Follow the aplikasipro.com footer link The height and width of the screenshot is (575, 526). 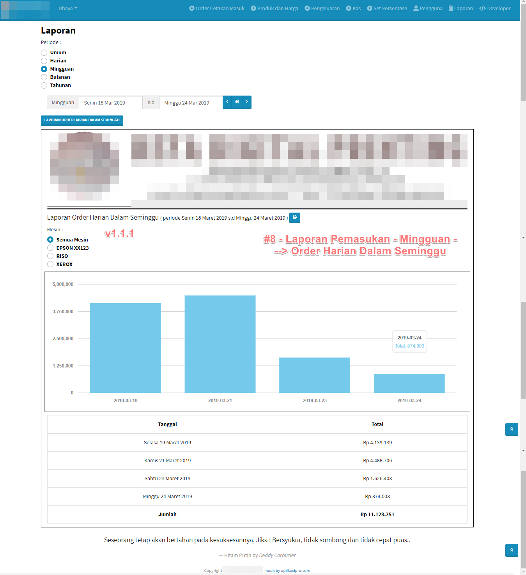[x=287, y=570]
